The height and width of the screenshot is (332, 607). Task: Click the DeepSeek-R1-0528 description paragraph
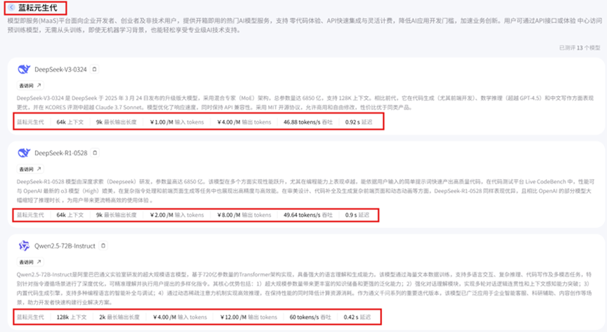tap(305, 190)
